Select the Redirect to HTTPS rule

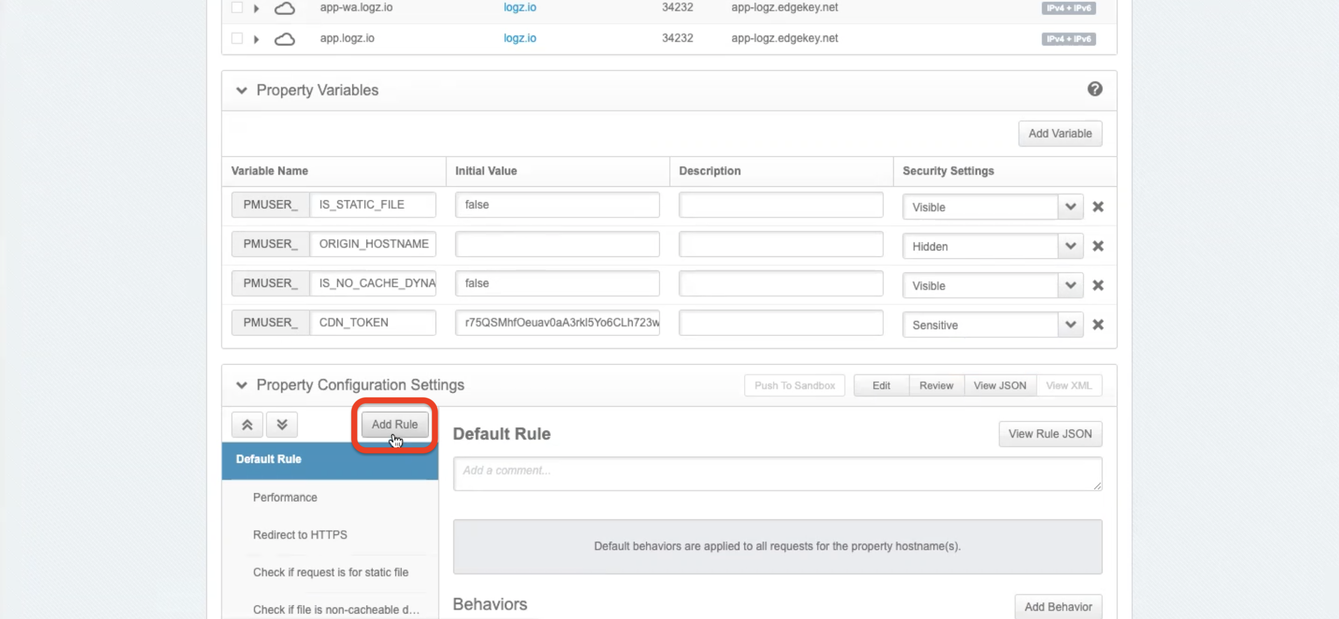pyautogui.click(x=300, y=535)
